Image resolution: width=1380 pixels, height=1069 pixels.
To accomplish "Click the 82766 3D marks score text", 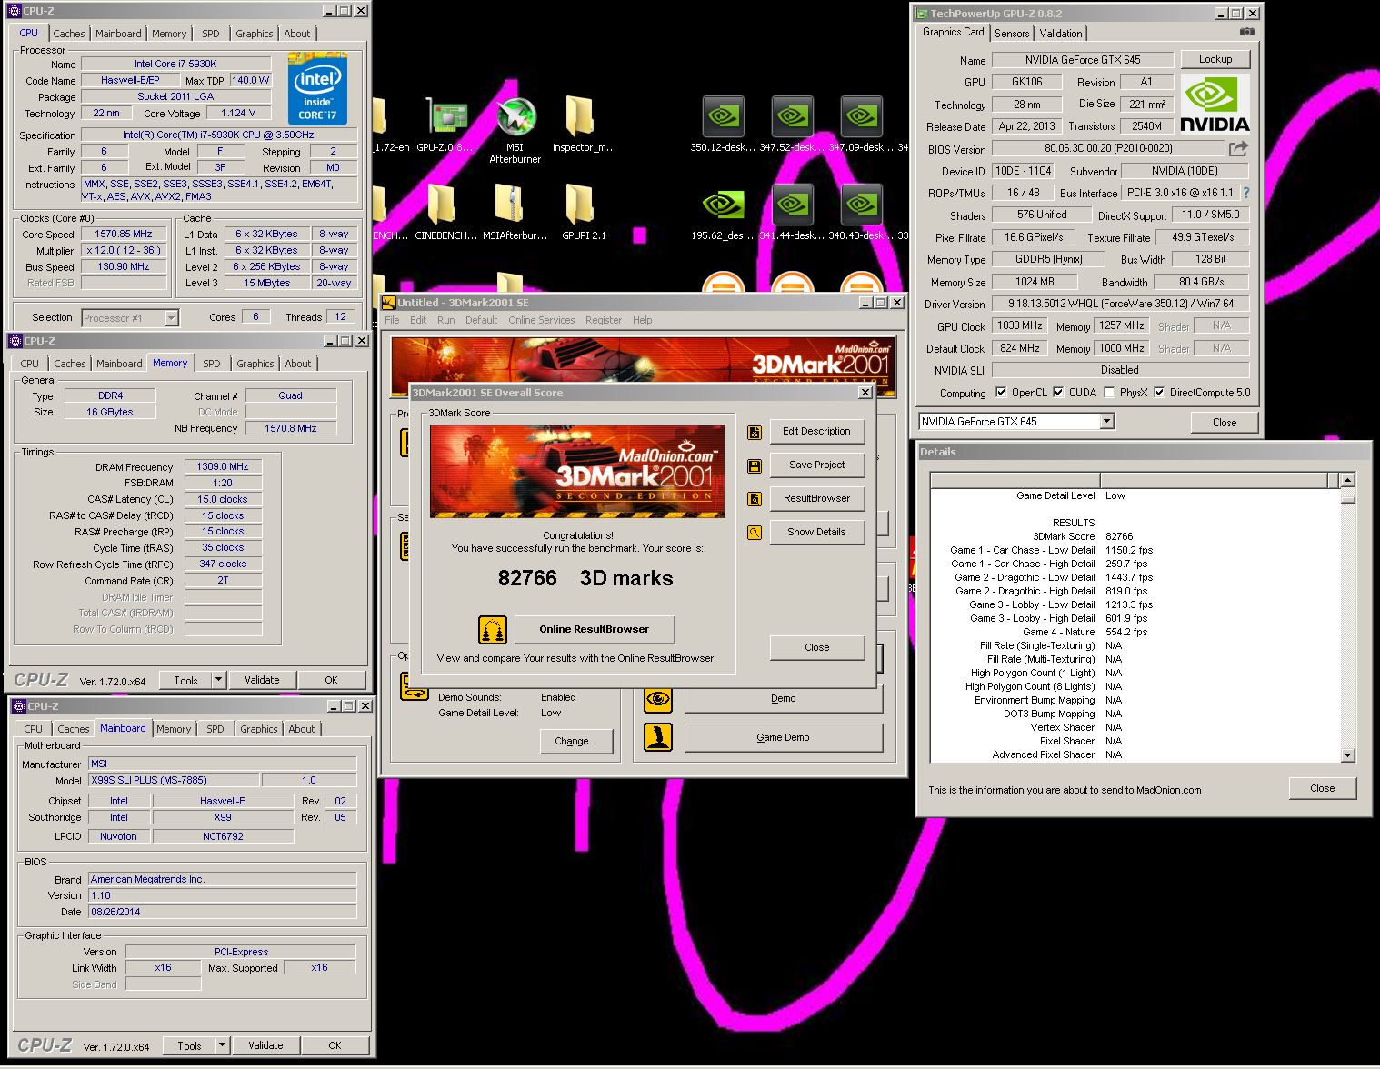I will [585, 578].
